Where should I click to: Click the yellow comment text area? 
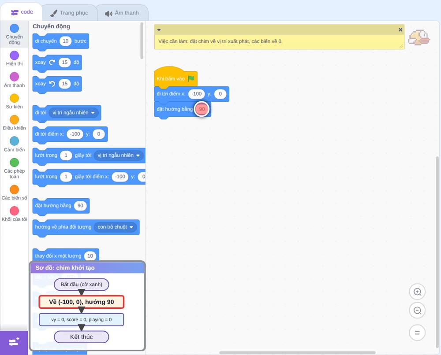pyautogui.click(x=279, y=41)
